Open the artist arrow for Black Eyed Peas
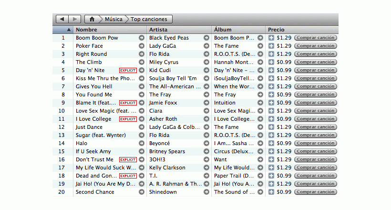 point(206,38)
